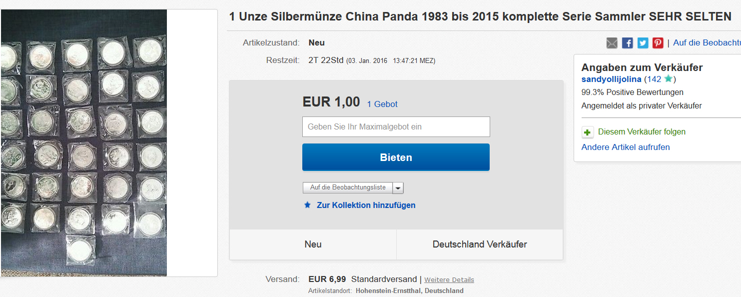741x297 pixels.
Task: Click the Auf die Beobachtungsliste link at top right
Action: [x=707, y=43]
